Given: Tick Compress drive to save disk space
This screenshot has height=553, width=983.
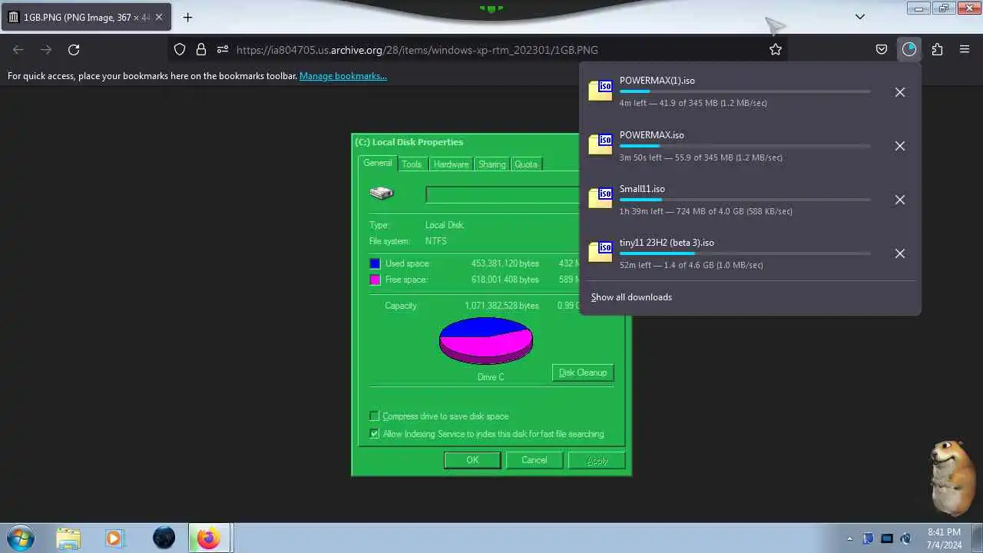Looking at the screenshot, I should (375, 416).
